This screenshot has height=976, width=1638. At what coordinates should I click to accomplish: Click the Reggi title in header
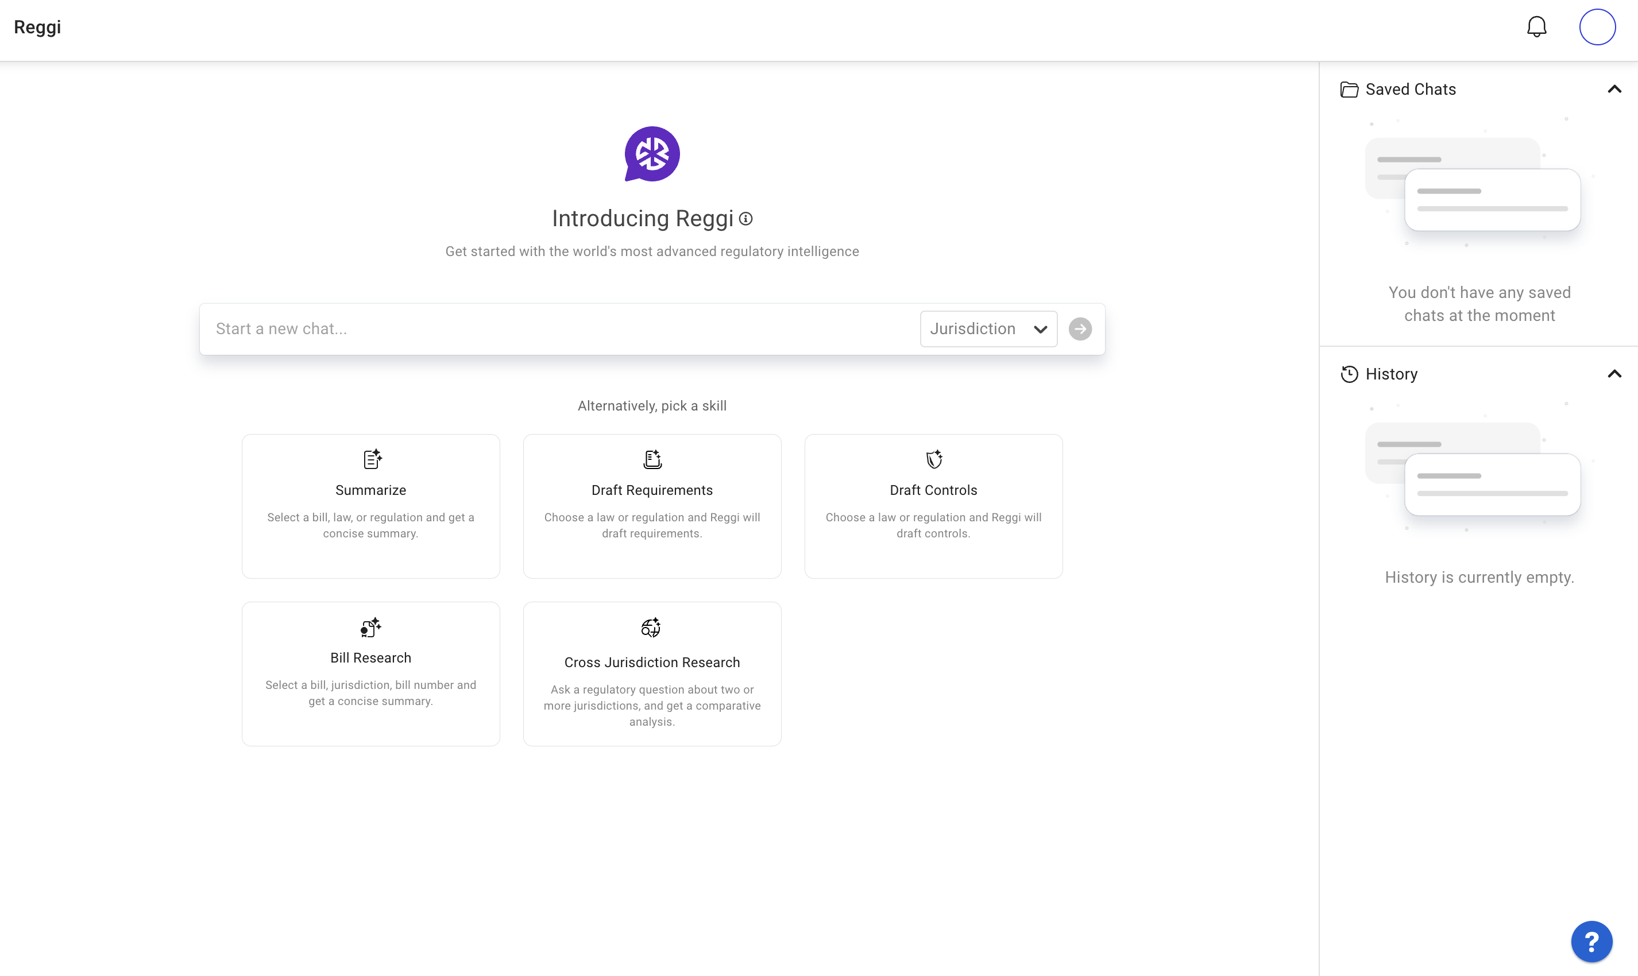[x=37, y=27]
